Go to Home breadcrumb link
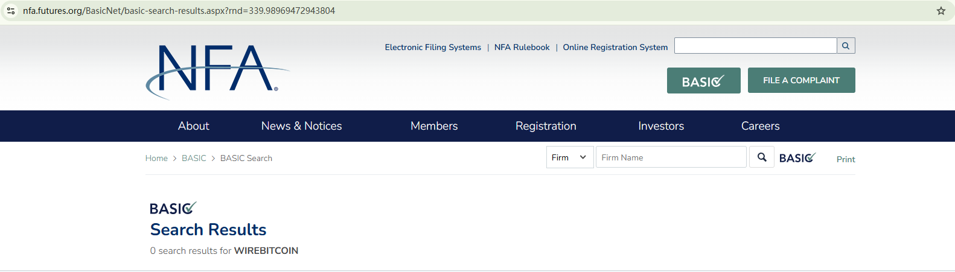The width and height of the screenshot is (955, 272). pos(156,158)
